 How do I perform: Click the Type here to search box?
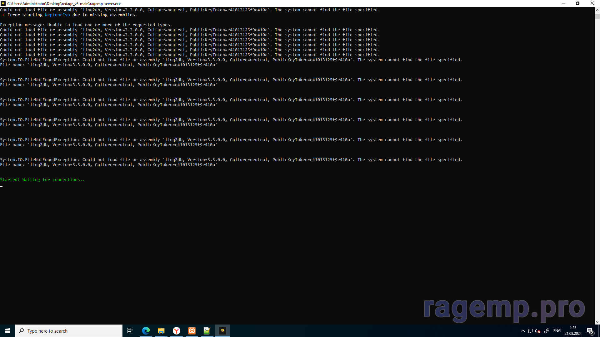point(69,331)
